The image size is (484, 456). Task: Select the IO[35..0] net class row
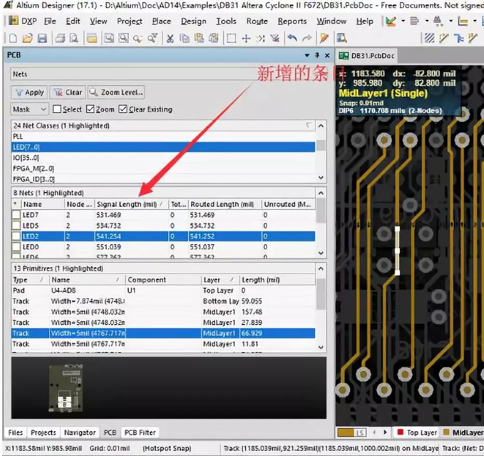[163, 158]
